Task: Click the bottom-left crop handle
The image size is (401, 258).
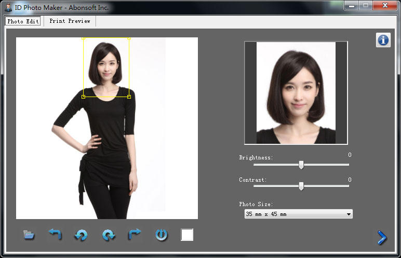Action: (x=84, y=97)
